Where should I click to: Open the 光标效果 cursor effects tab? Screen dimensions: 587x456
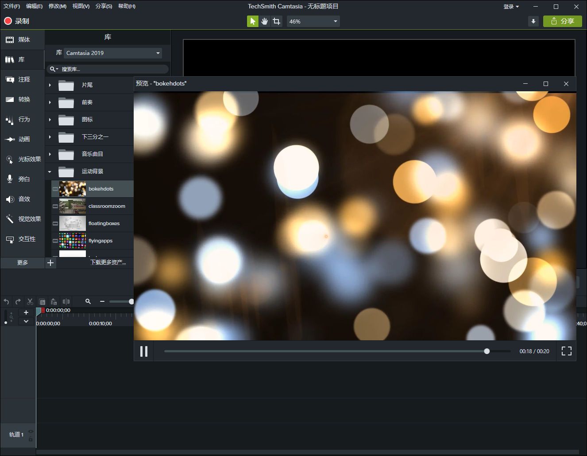(22, 159)
